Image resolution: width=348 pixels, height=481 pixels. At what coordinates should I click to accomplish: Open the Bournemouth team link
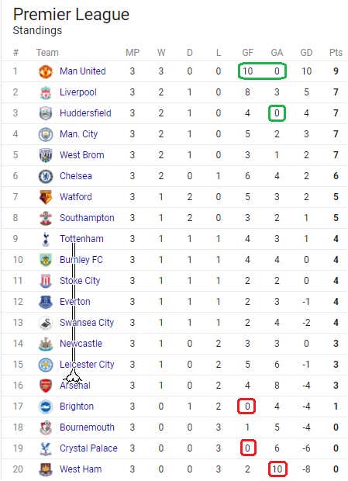[87, 427]
